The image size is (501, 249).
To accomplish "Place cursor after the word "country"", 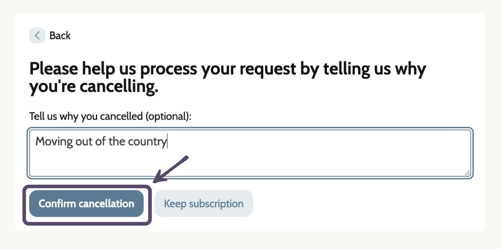I will click(x=167, y=142).
